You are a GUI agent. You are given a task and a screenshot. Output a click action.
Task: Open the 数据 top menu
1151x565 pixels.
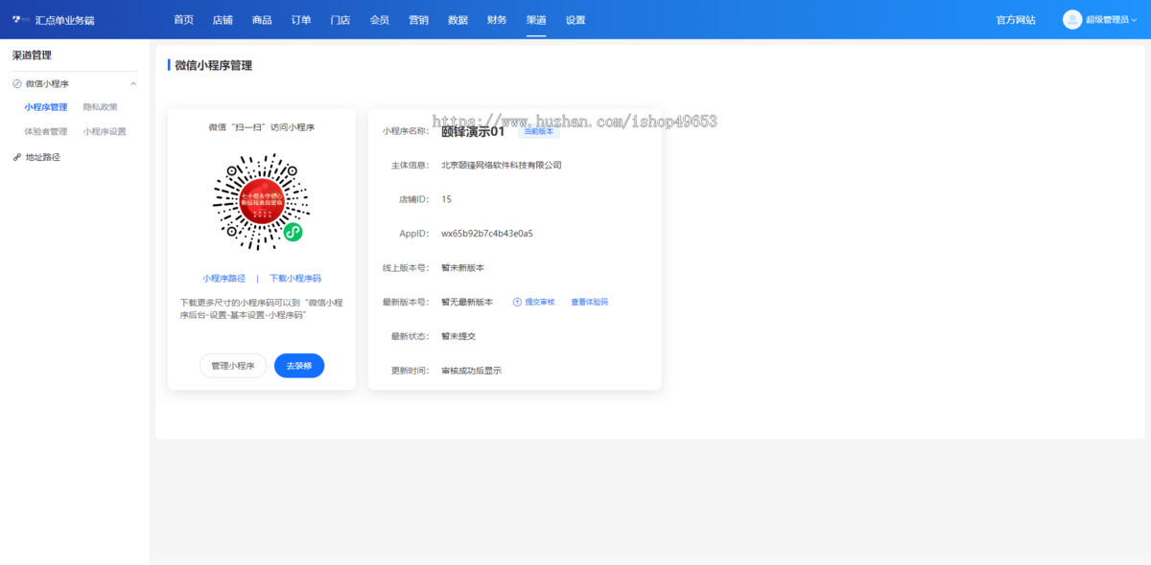tap(458, 19)
